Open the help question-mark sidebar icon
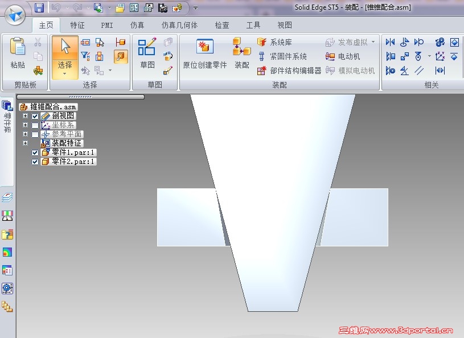 tap(7, 234)
